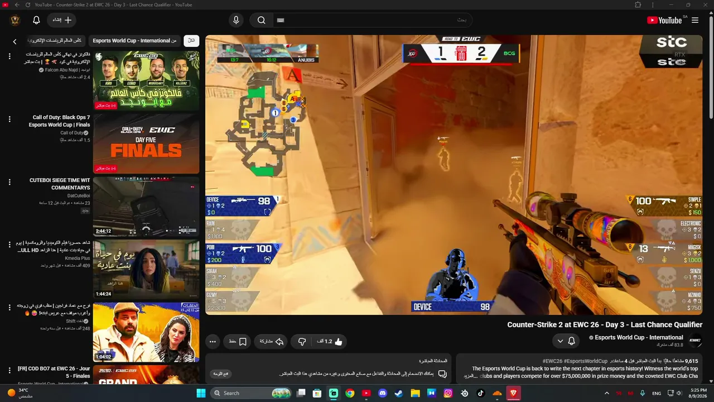Viewport: 714px width, 402px height.
Task: Open the #EsportsWorldCup hashtag
Action: tap(586, 361)
